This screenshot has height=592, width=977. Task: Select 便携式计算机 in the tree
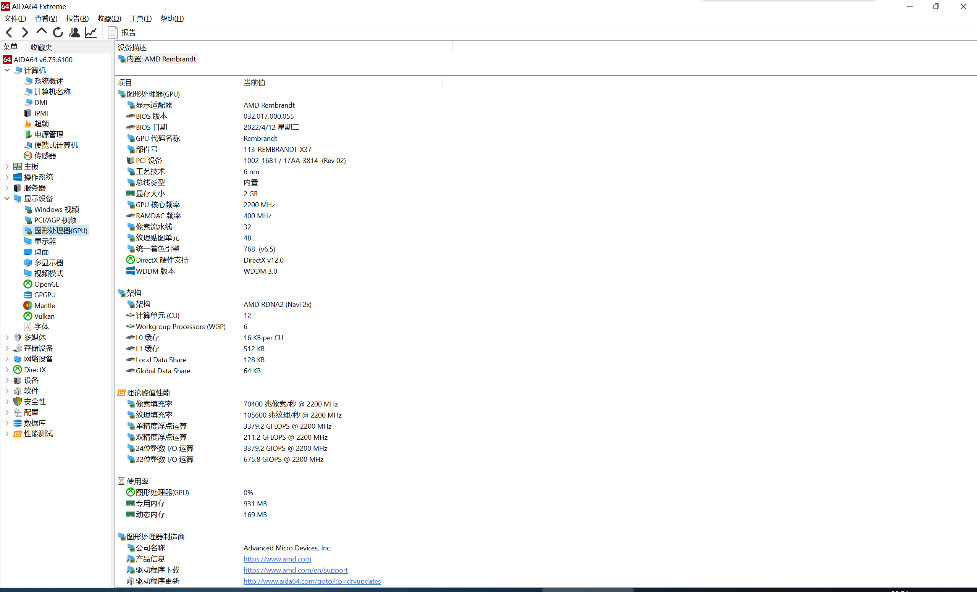click(56, 145)
